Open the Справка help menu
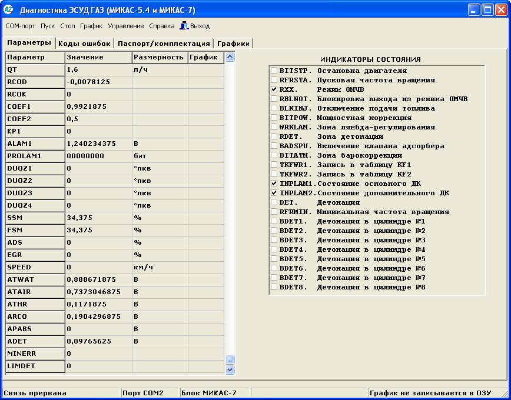The width and height of the screenshot is (511, 400). pyautogui.click(x=162, y=26)
